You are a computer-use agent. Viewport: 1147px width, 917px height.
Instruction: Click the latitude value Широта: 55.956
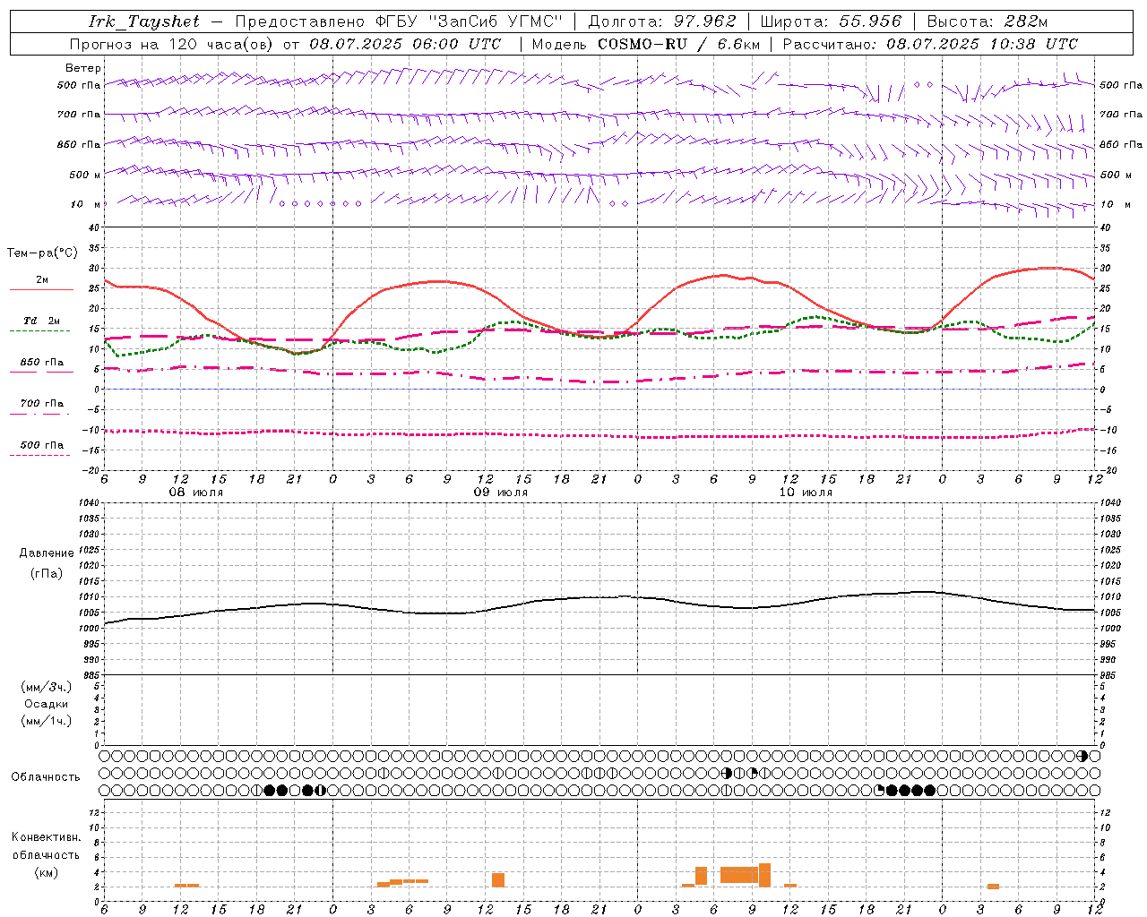tap(831, 21)
